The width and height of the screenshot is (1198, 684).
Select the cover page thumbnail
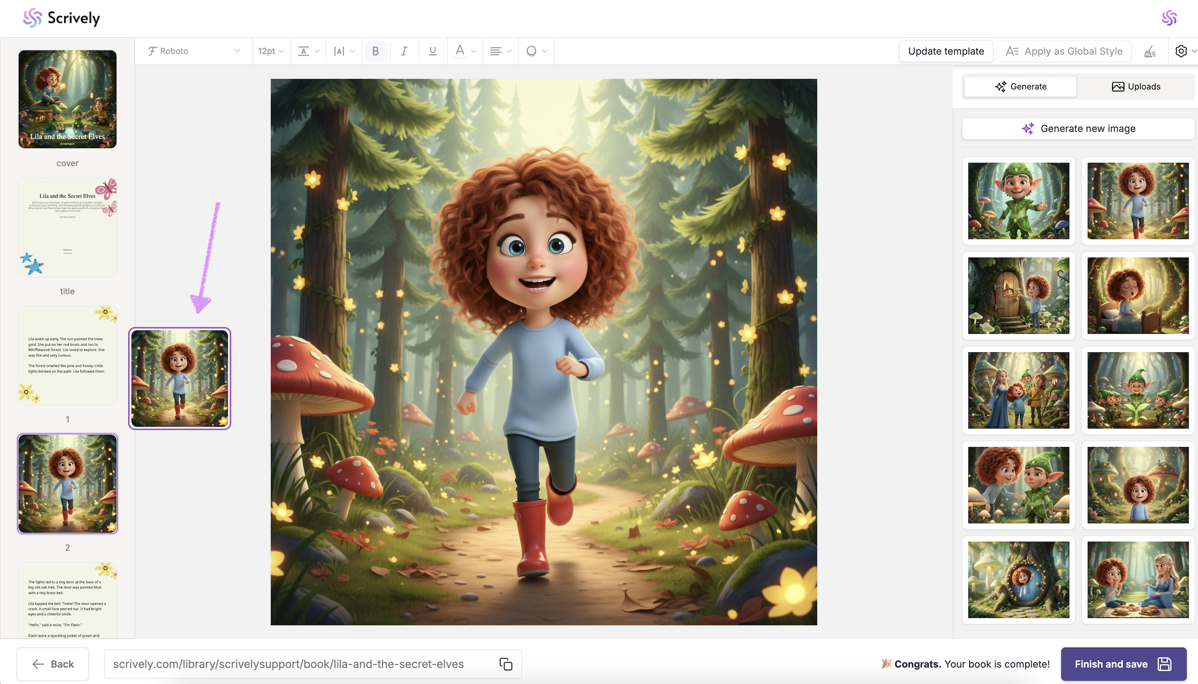click(x=68, y=99)
